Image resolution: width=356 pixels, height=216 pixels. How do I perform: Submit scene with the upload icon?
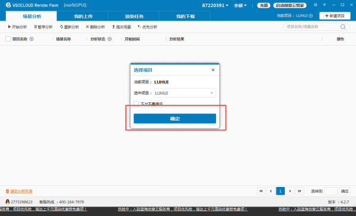click(113, 27)
